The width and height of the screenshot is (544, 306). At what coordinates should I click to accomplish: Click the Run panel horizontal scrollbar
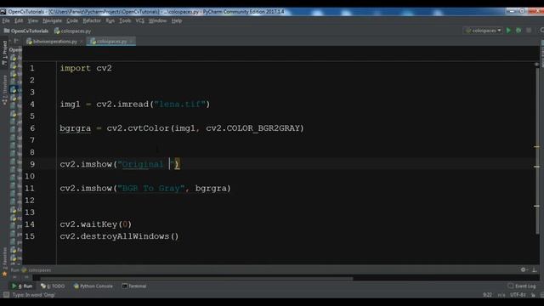click(x=196, y=278)
